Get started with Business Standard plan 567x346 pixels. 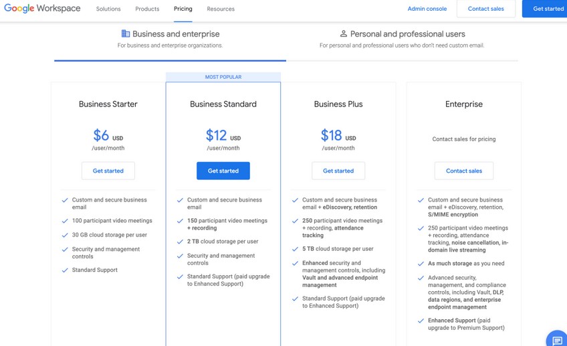pyautogui.click(x=223, y=171)
